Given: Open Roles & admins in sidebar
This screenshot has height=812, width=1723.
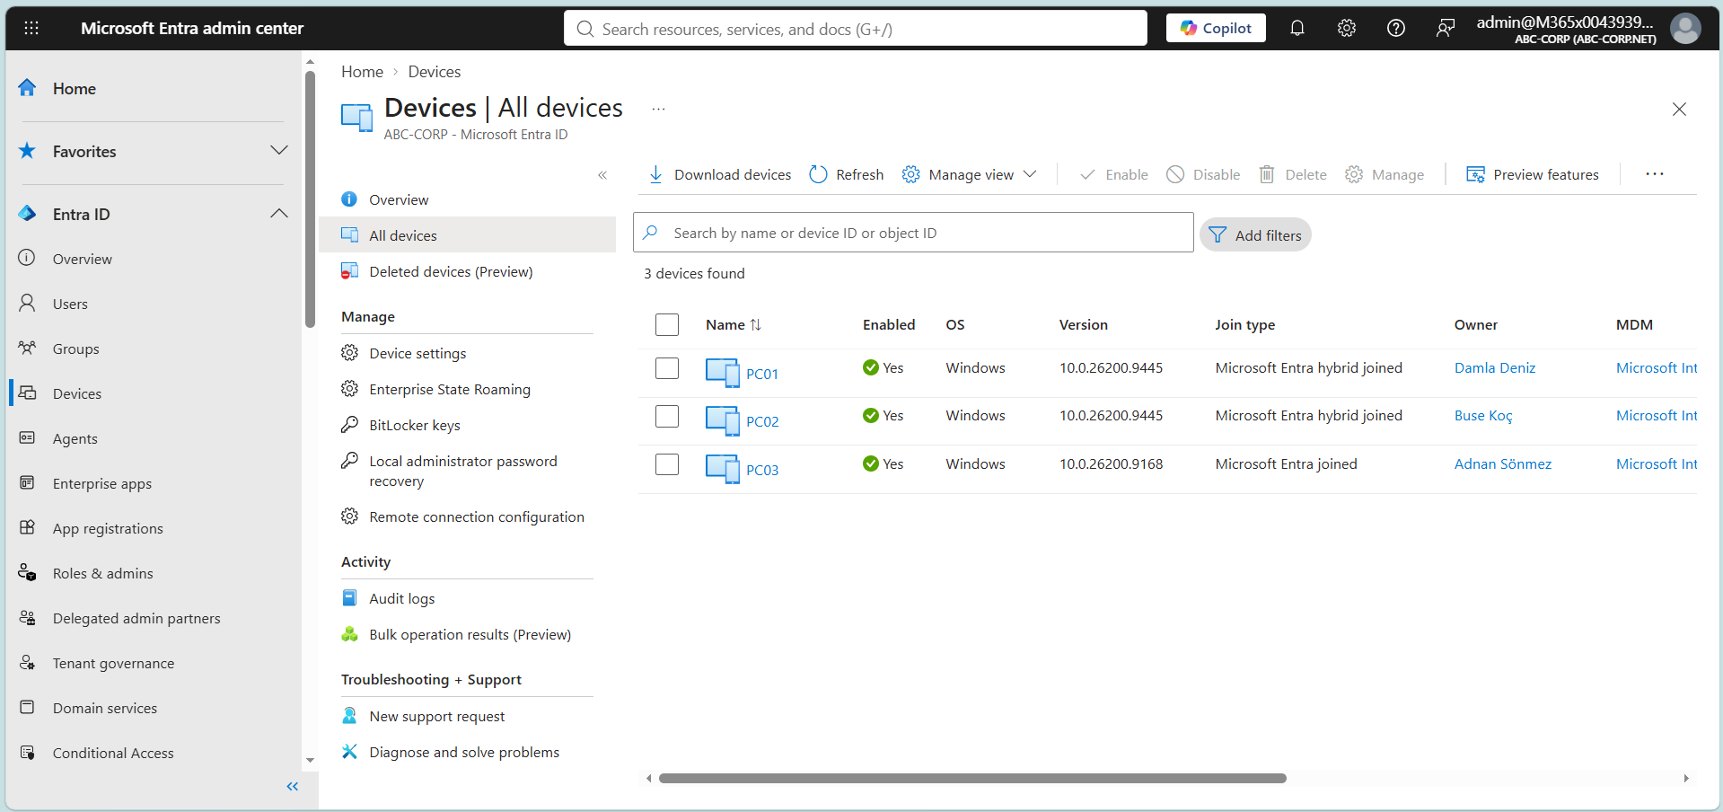Looking at the screenshot, I should [102, 573].
